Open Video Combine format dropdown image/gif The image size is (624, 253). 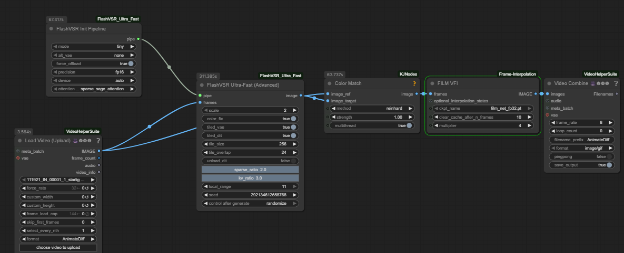click(x=581, y=148)
